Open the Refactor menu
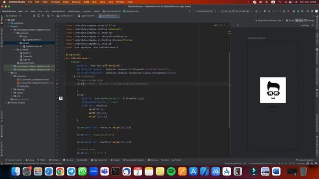Image resolution: width=319 pixels, height=179 pixels. click(x=76, y=2)
